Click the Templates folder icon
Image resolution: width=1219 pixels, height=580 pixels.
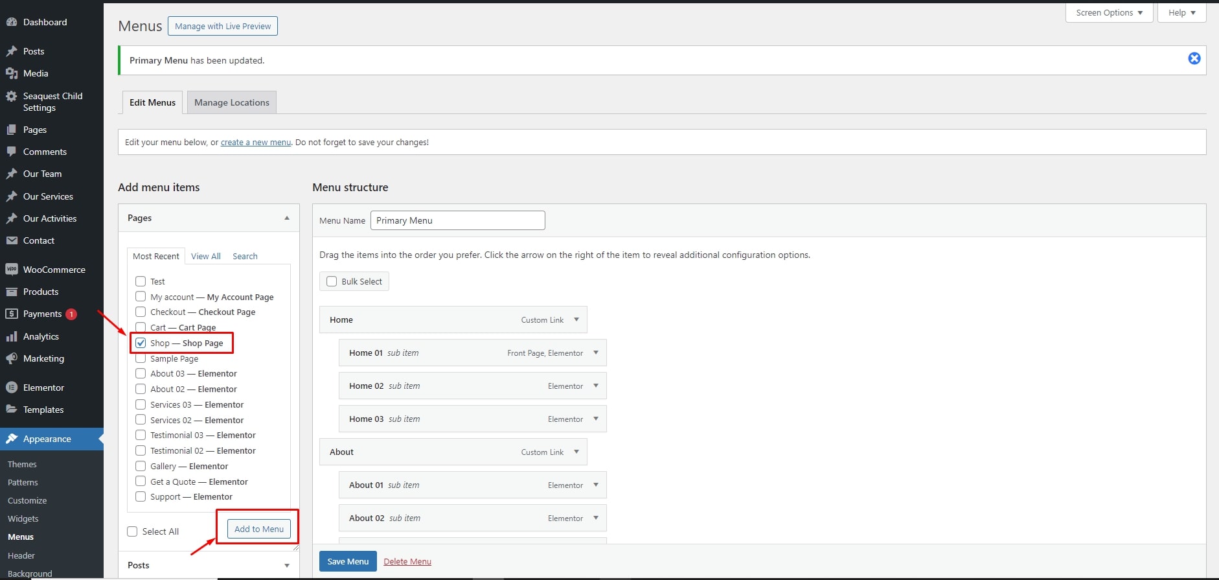pos(12,410)
